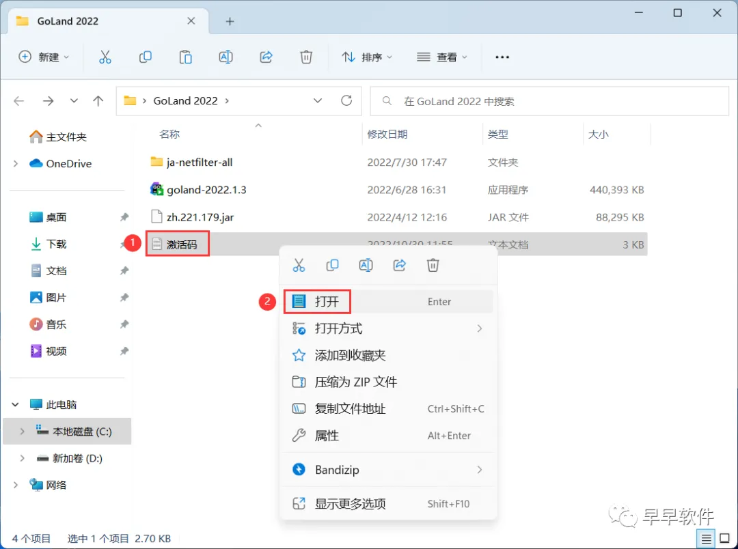Open the toolbar three-dots more options

502,57
